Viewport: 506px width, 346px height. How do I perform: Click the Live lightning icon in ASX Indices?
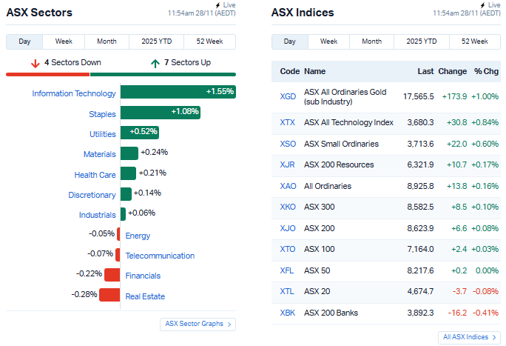481,5
